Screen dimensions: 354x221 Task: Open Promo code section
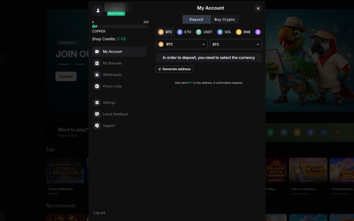click(119, 86)
